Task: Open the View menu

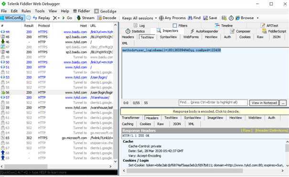Action: coord(53,11)
